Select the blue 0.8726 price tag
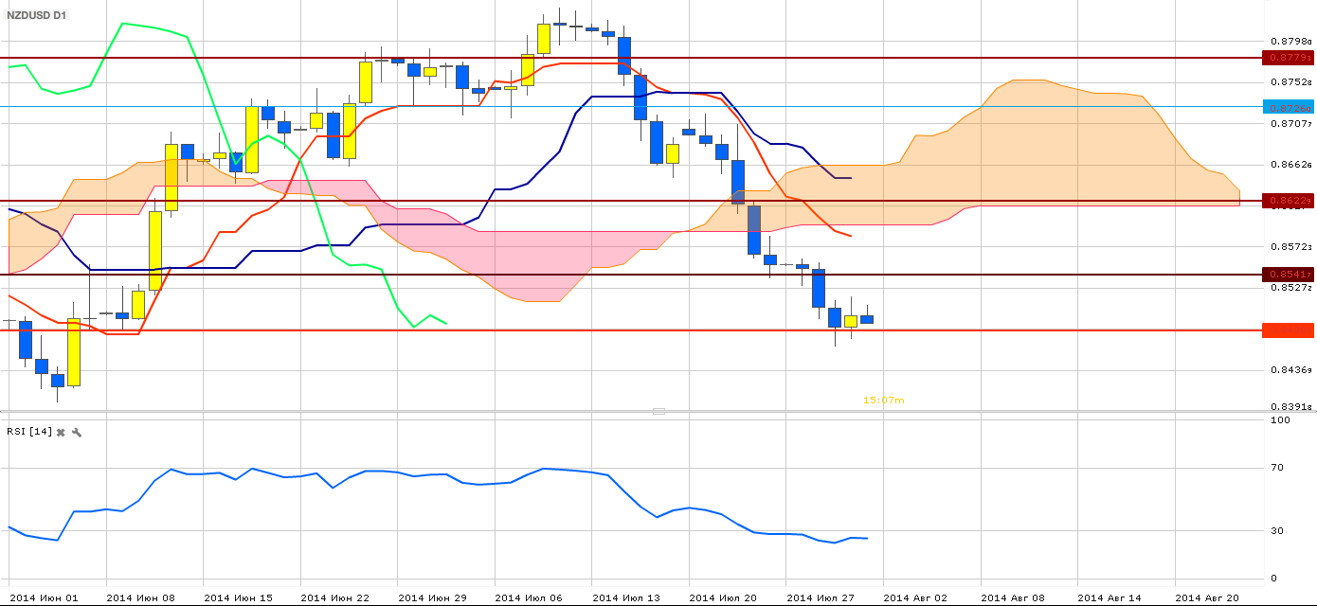This screenshot has height=606, width=1317. [1289, 107]
